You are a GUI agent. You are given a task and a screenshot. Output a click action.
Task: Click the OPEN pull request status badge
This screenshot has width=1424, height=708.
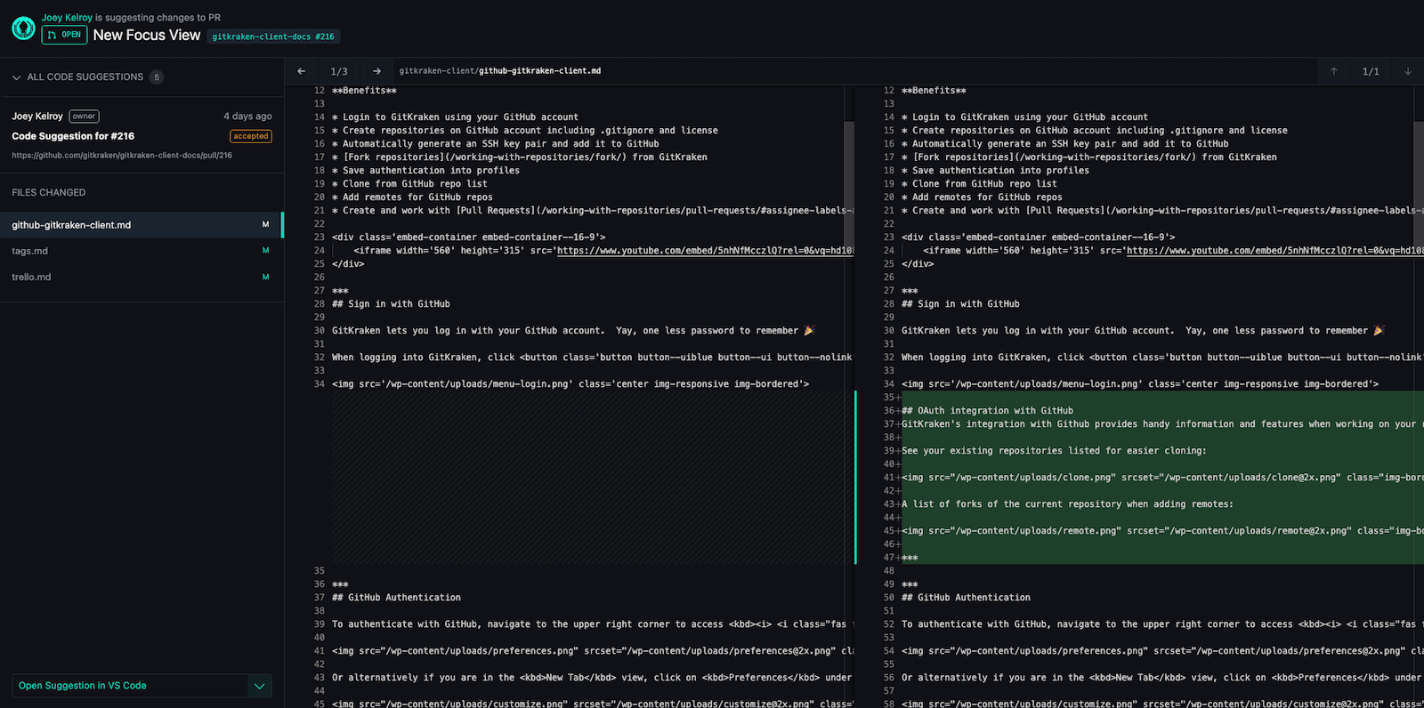[x=64, y=35]
